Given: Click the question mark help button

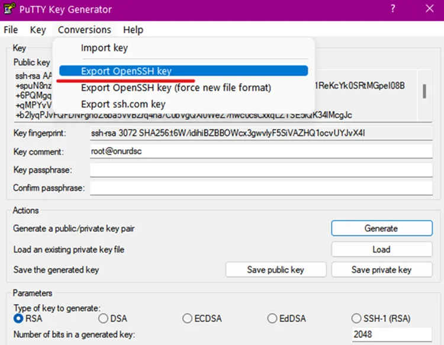Looking at the screenshot, I should click(x=392, y=8).
